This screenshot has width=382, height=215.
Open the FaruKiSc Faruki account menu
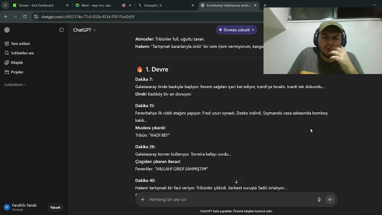pyautogui.click(x=24, y=207)
